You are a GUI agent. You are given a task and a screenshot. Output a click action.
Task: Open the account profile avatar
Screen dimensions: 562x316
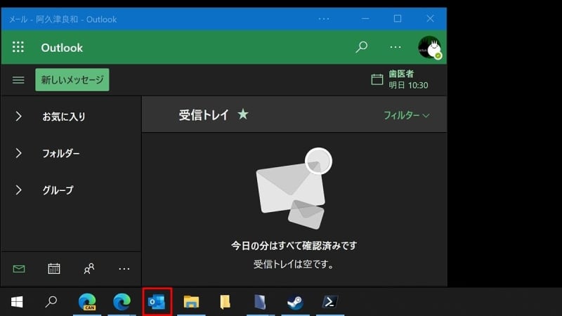point(429,47)
